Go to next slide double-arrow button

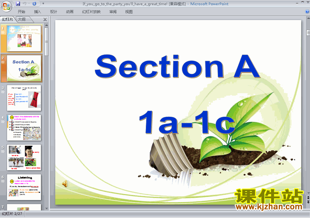click(308, 202)
